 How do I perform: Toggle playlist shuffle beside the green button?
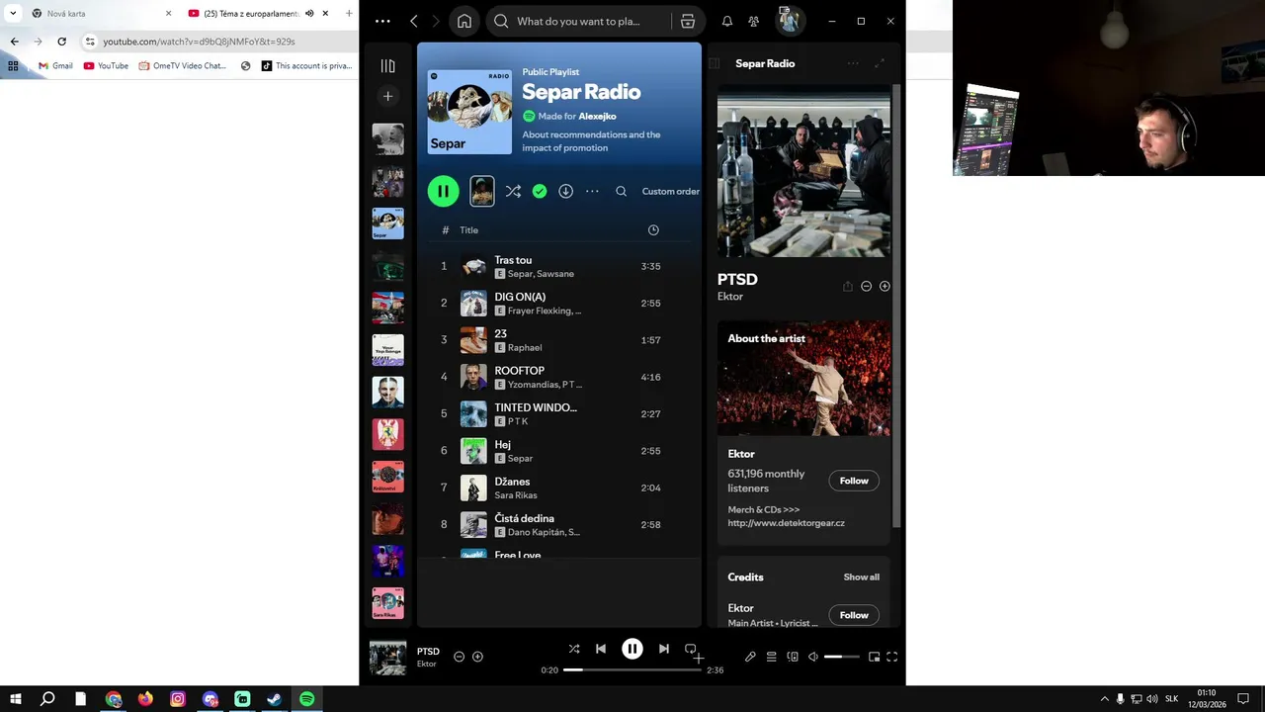513,191
